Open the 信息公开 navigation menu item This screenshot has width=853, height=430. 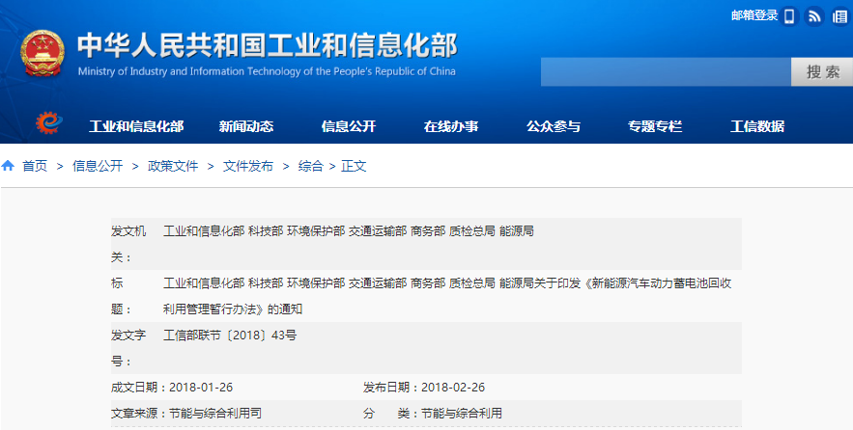tap(349, 126)
